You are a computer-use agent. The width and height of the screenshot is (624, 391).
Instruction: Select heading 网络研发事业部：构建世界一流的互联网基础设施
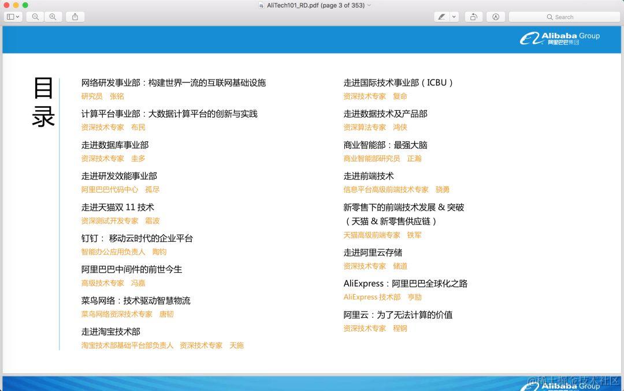[173, 82]
